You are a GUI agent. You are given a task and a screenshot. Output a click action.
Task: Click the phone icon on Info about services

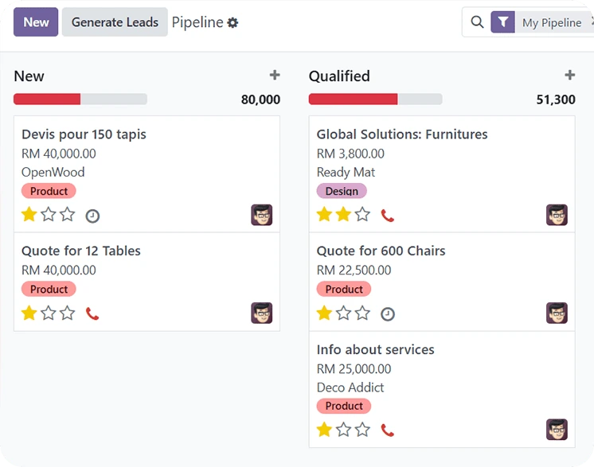click(388, 430)
